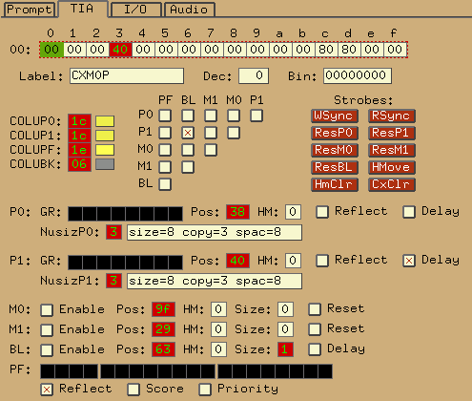Enable the PF Priority checkbox
The height and width of the screenshot is (401, 472).
(205, 390)
